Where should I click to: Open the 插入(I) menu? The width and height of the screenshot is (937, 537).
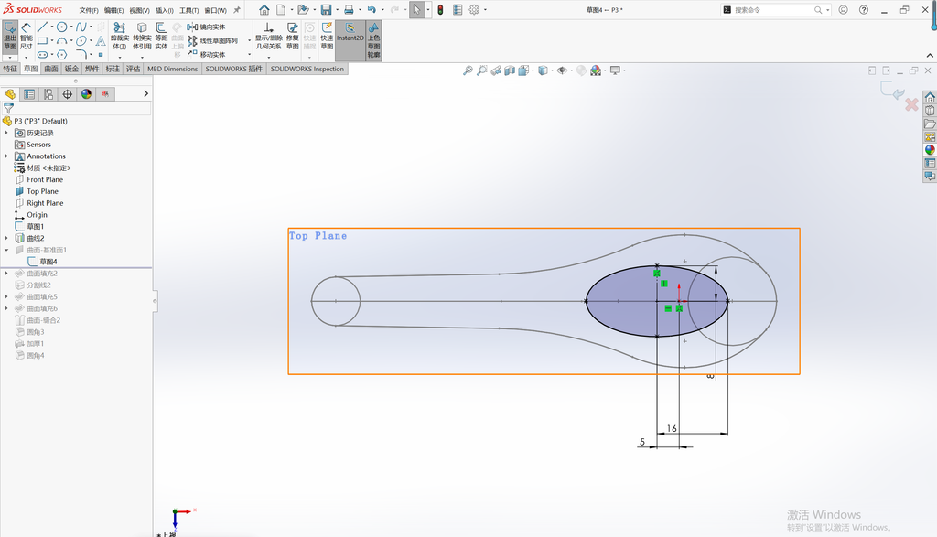(x=165, y=10)
